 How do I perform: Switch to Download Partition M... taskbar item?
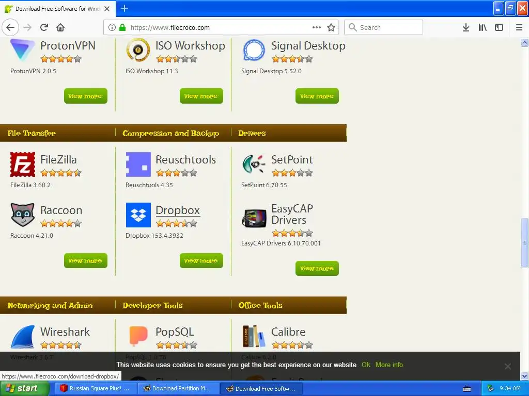click(x=178, y=388)
